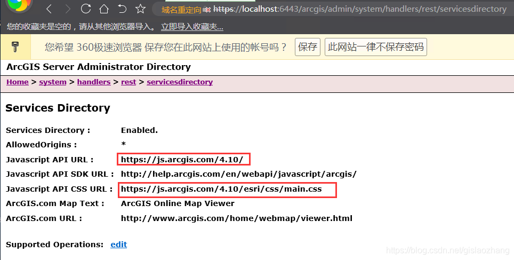The width and height of the screenshot is (514, 260).
Task: Open the handlers breadcrumb link
Action: [x=94, y=82]
